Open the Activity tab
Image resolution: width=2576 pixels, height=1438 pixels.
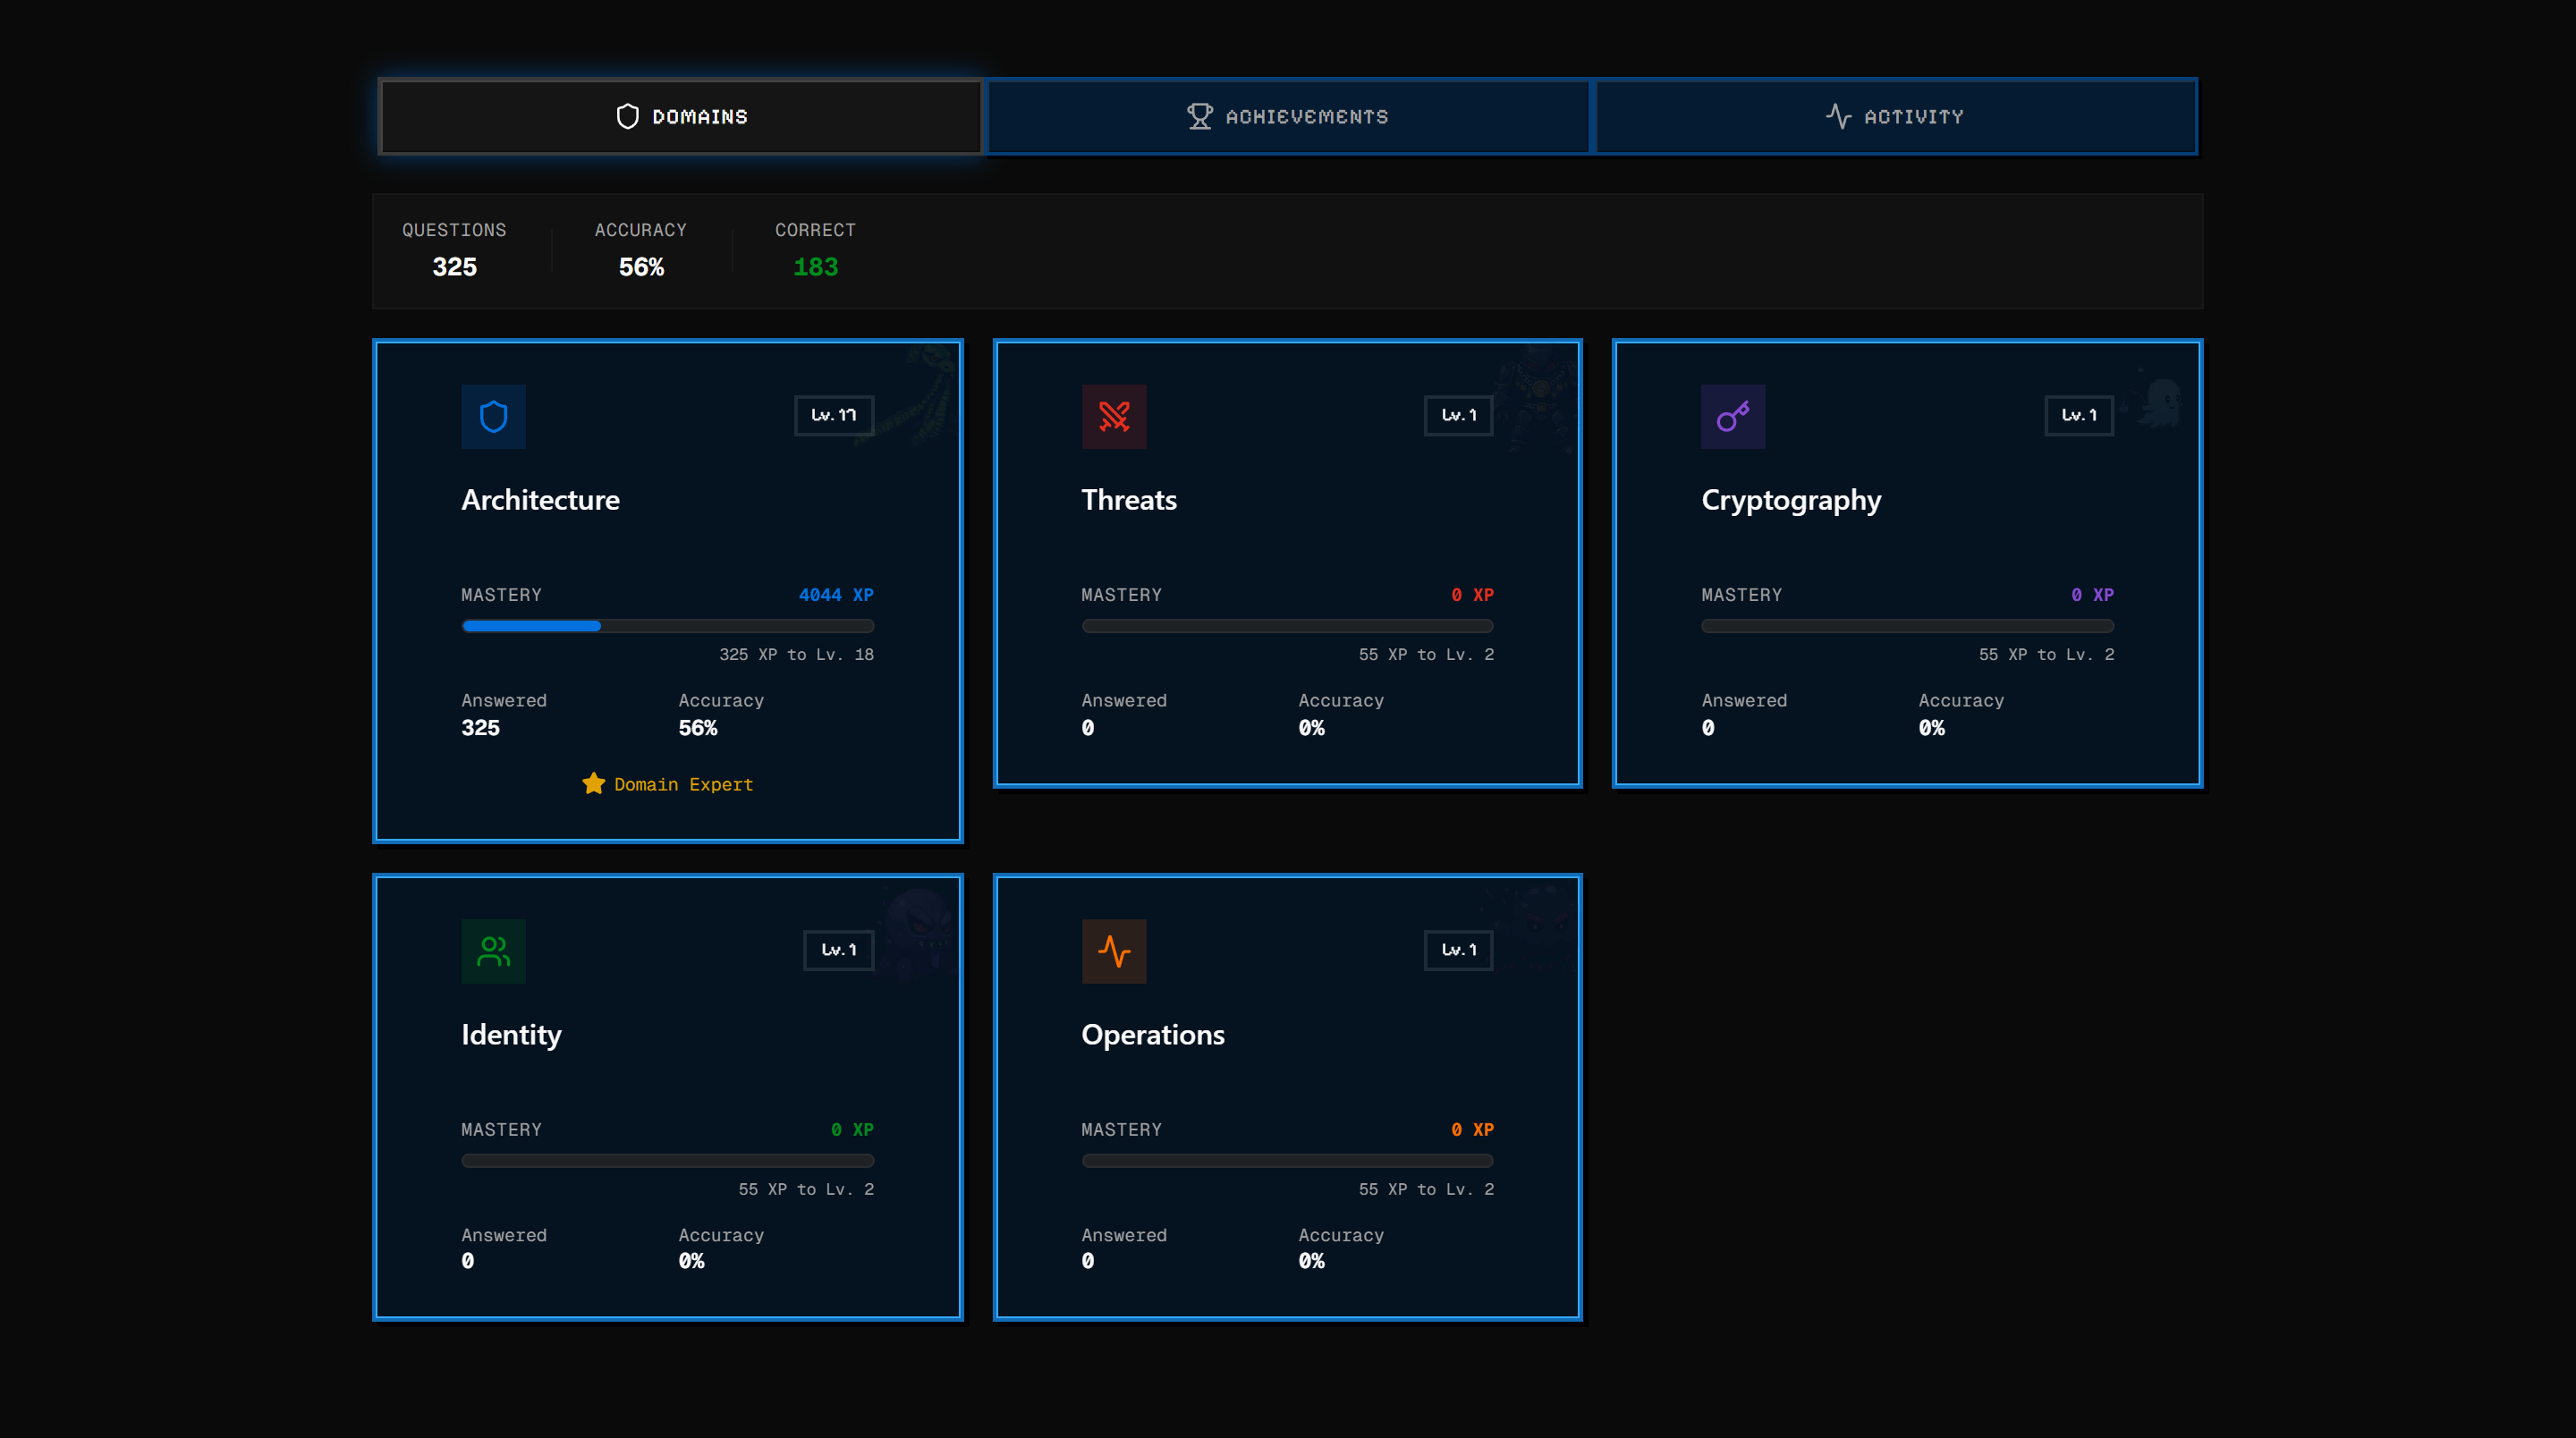coord(1895,116)
